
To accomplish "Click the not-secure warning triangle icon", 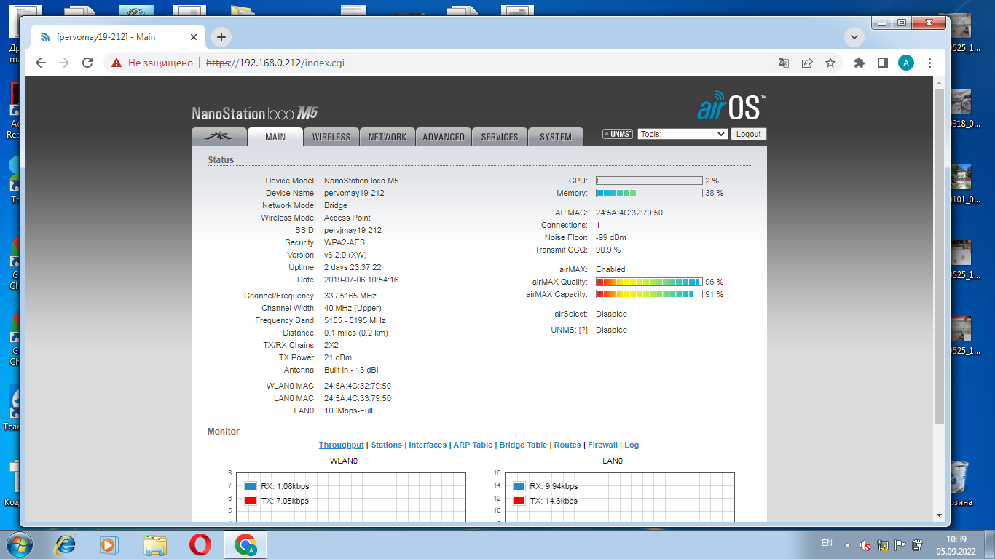I will pos(117,63).
